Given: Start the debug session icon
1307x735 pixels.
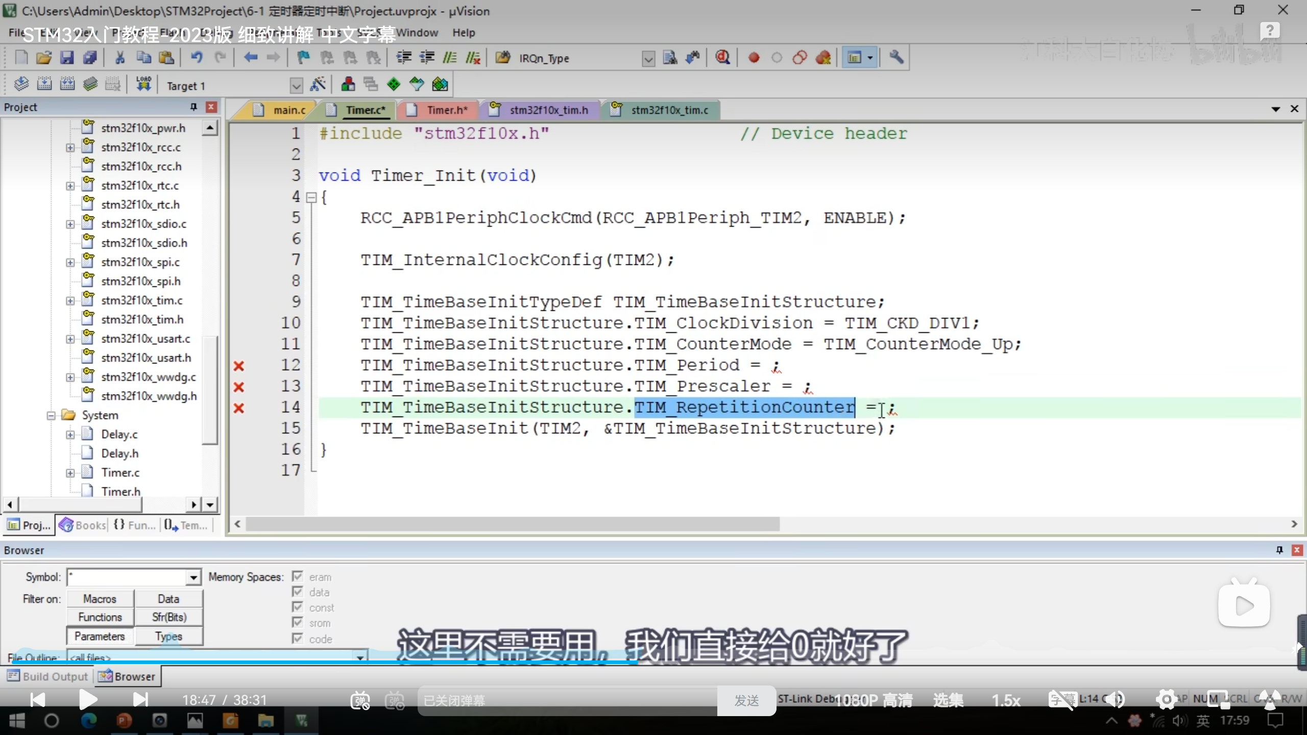Looking at the screenshot, I should click(x=722, y=58).
